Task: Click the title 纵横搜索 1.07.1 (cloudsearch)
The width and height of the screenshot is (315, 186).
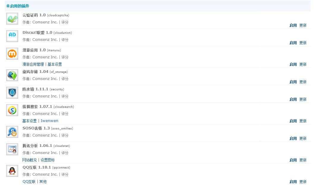Action: coord(48,107)
